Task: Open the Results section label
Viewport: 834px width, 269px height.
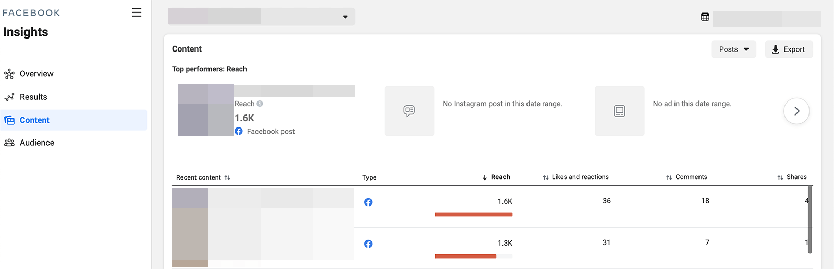Action: click(x=33, y=97)
